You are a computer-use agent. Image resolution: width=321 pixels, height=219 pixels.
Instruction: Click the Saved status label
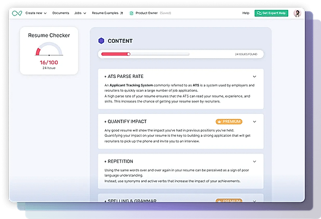point(166,13)
